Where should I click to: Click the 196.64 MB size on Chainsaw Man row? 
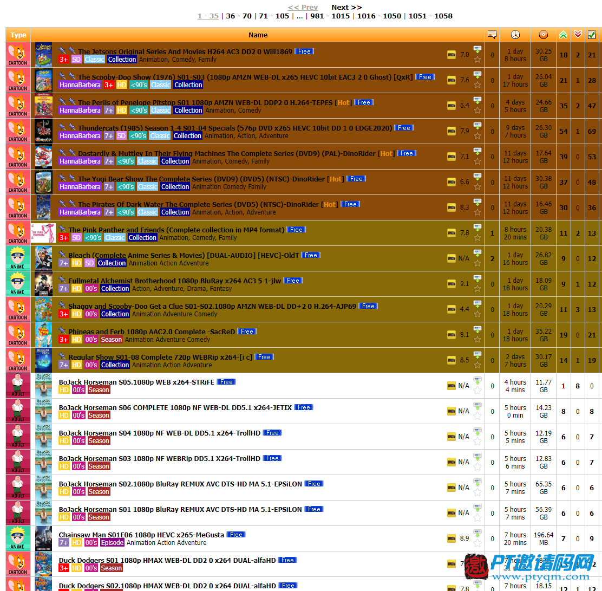pos(543,539)
